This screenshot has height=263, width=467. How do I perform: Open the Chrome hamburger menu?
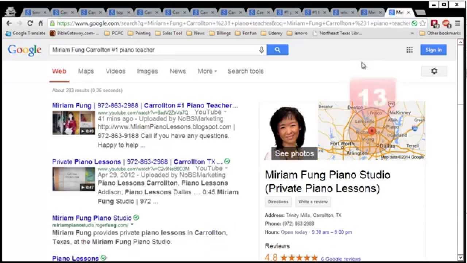458,23
